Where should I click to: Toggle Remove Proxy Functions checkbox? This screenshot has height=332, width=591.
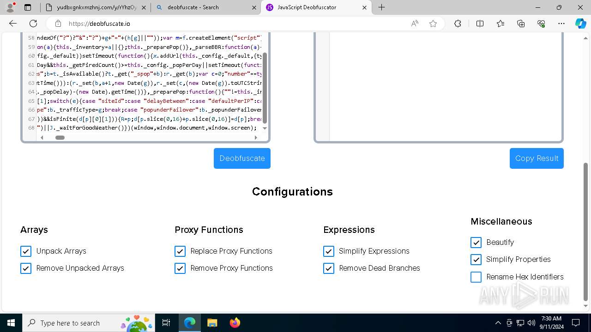coord(180,268)
